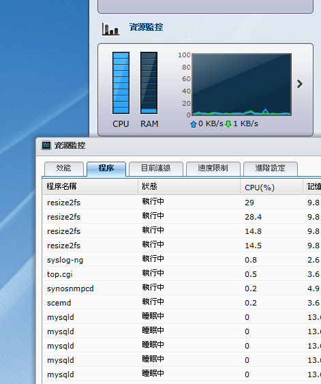Click the 1 KB/s download speed text
321x384 pixels.
pyautogui.click(x=245, y=123)
